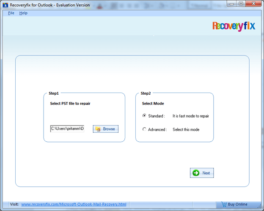Open the File menu
The height and width of the screenshot is (211, 264).
(x=11, y=13)
